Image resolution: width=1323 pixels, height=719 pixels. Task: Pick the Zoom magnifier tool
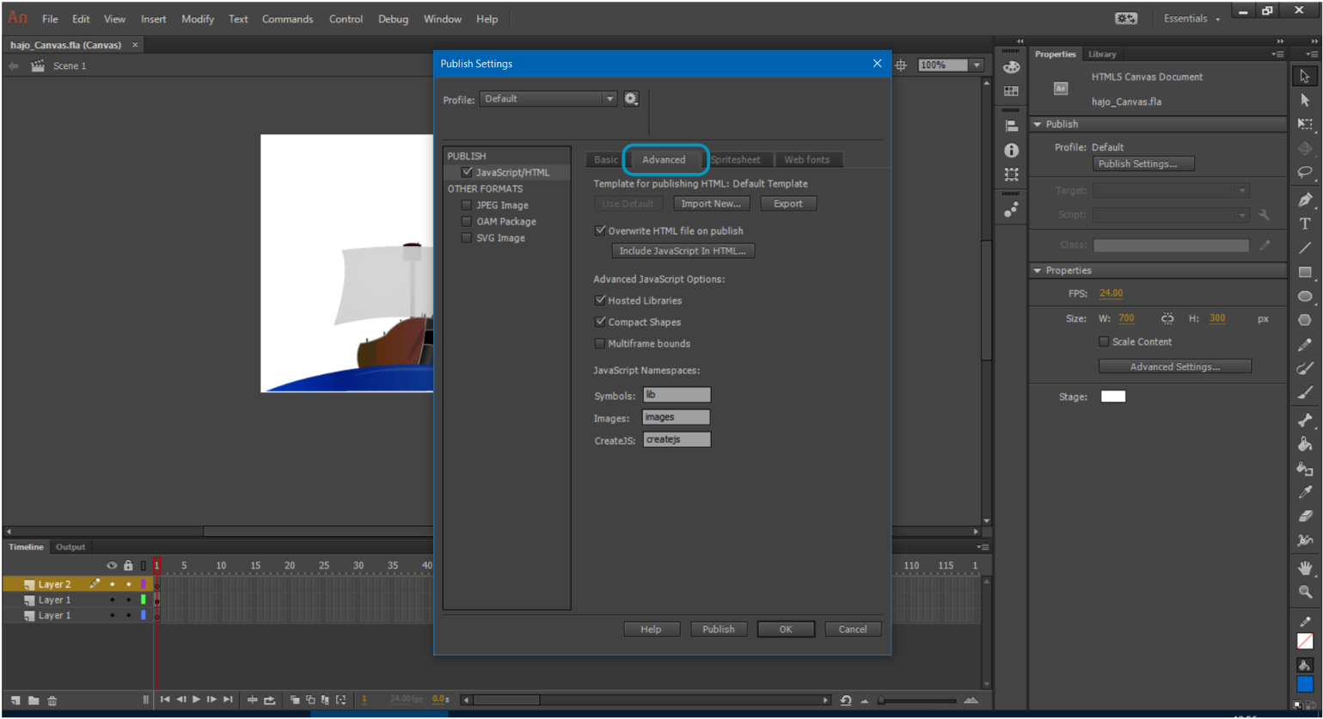(x=1304, y=593)
